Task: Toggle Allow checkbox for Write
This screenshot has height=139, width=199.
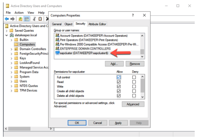Action: click(119, 86)
